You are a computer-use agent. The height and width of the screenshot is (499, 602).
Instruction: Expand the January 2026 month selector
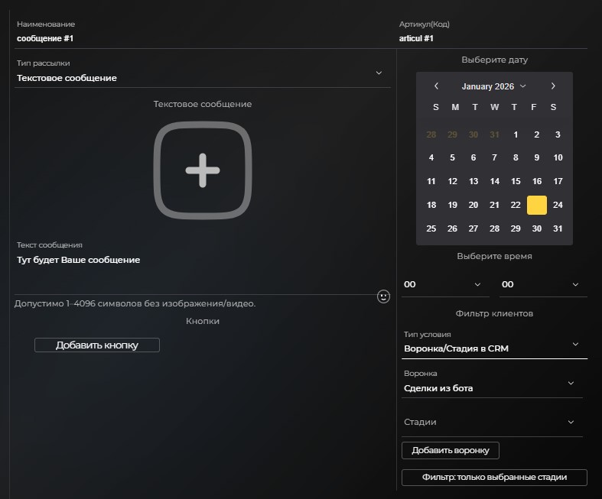tap(493, 86)
